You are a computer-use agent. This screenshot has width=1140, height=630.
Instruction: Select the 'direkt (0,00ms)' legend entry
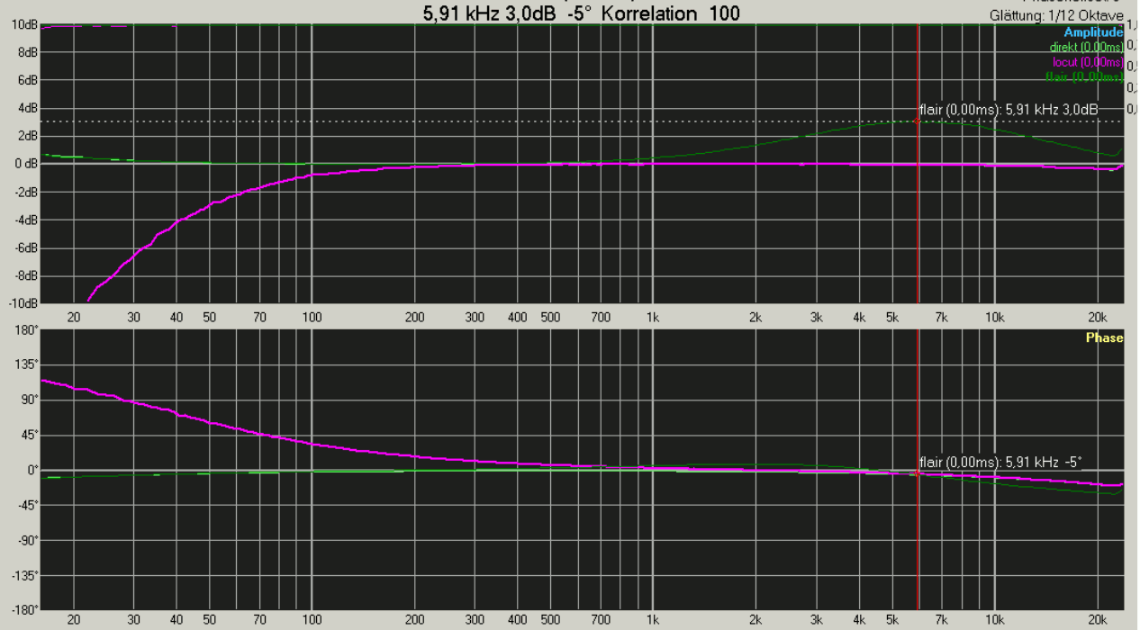click(x=1086, y=47)
